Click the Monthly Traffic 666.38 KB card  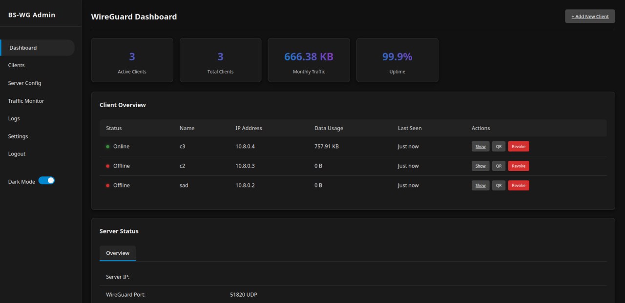pyautogui.click(x=309, y=60)
